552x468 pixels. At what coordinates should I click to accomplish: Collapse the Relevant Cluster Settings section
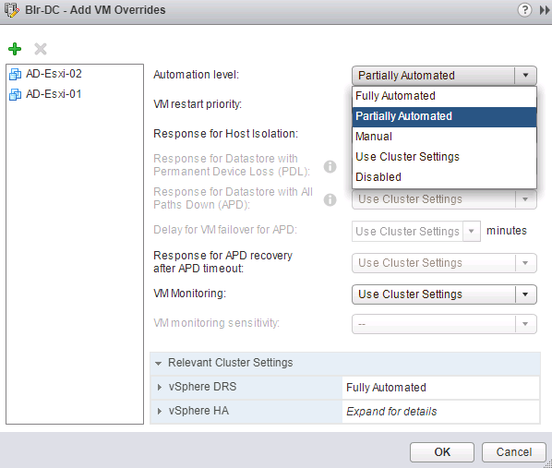coord(159,363)
